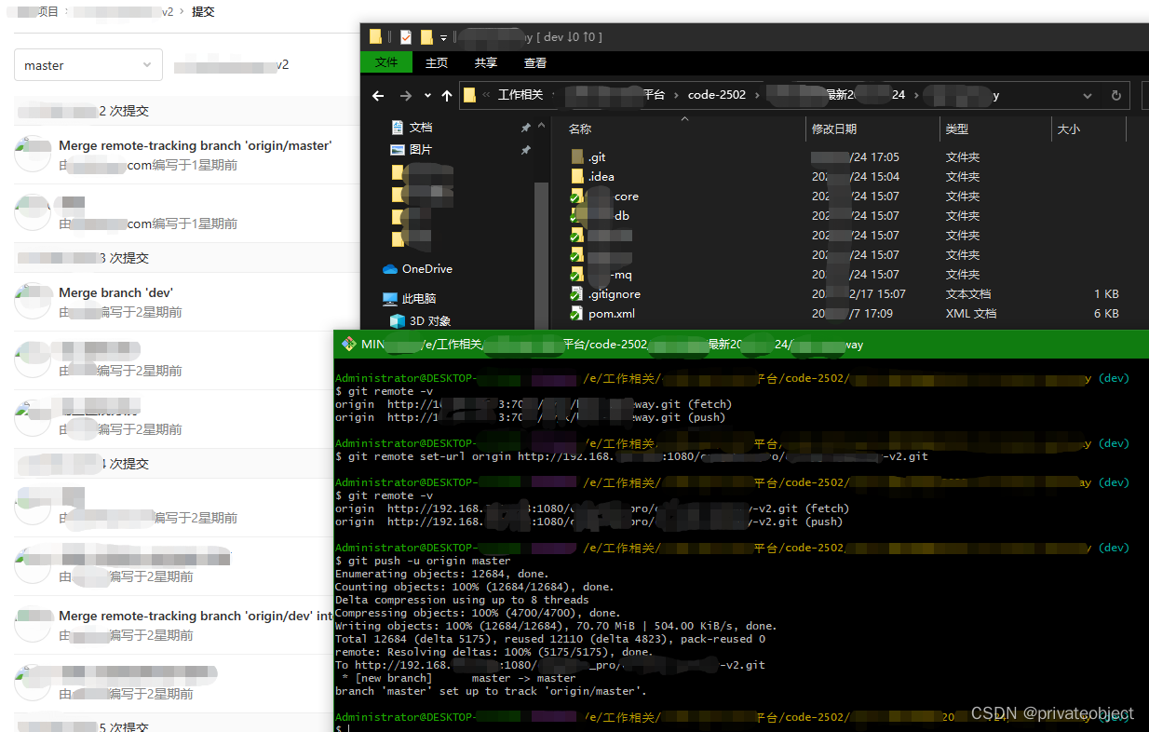
Task: Refresh the Explorer folder view
Action: coord(1115,96)
